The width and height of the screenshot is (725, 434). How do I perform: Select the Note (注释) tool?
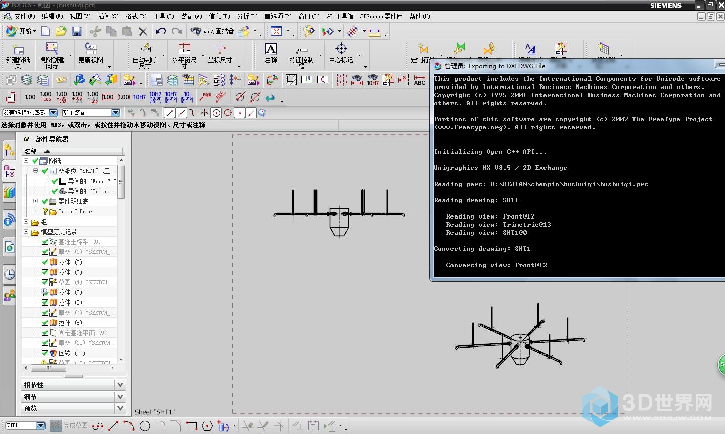(271, 53)
